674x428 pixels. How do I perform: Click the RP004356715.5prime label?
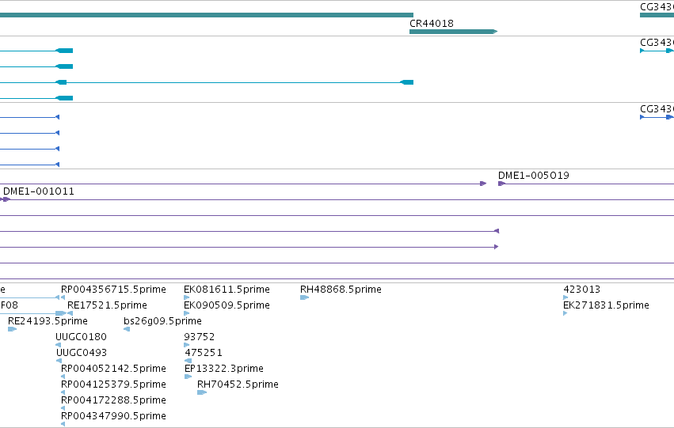[113, 290]
